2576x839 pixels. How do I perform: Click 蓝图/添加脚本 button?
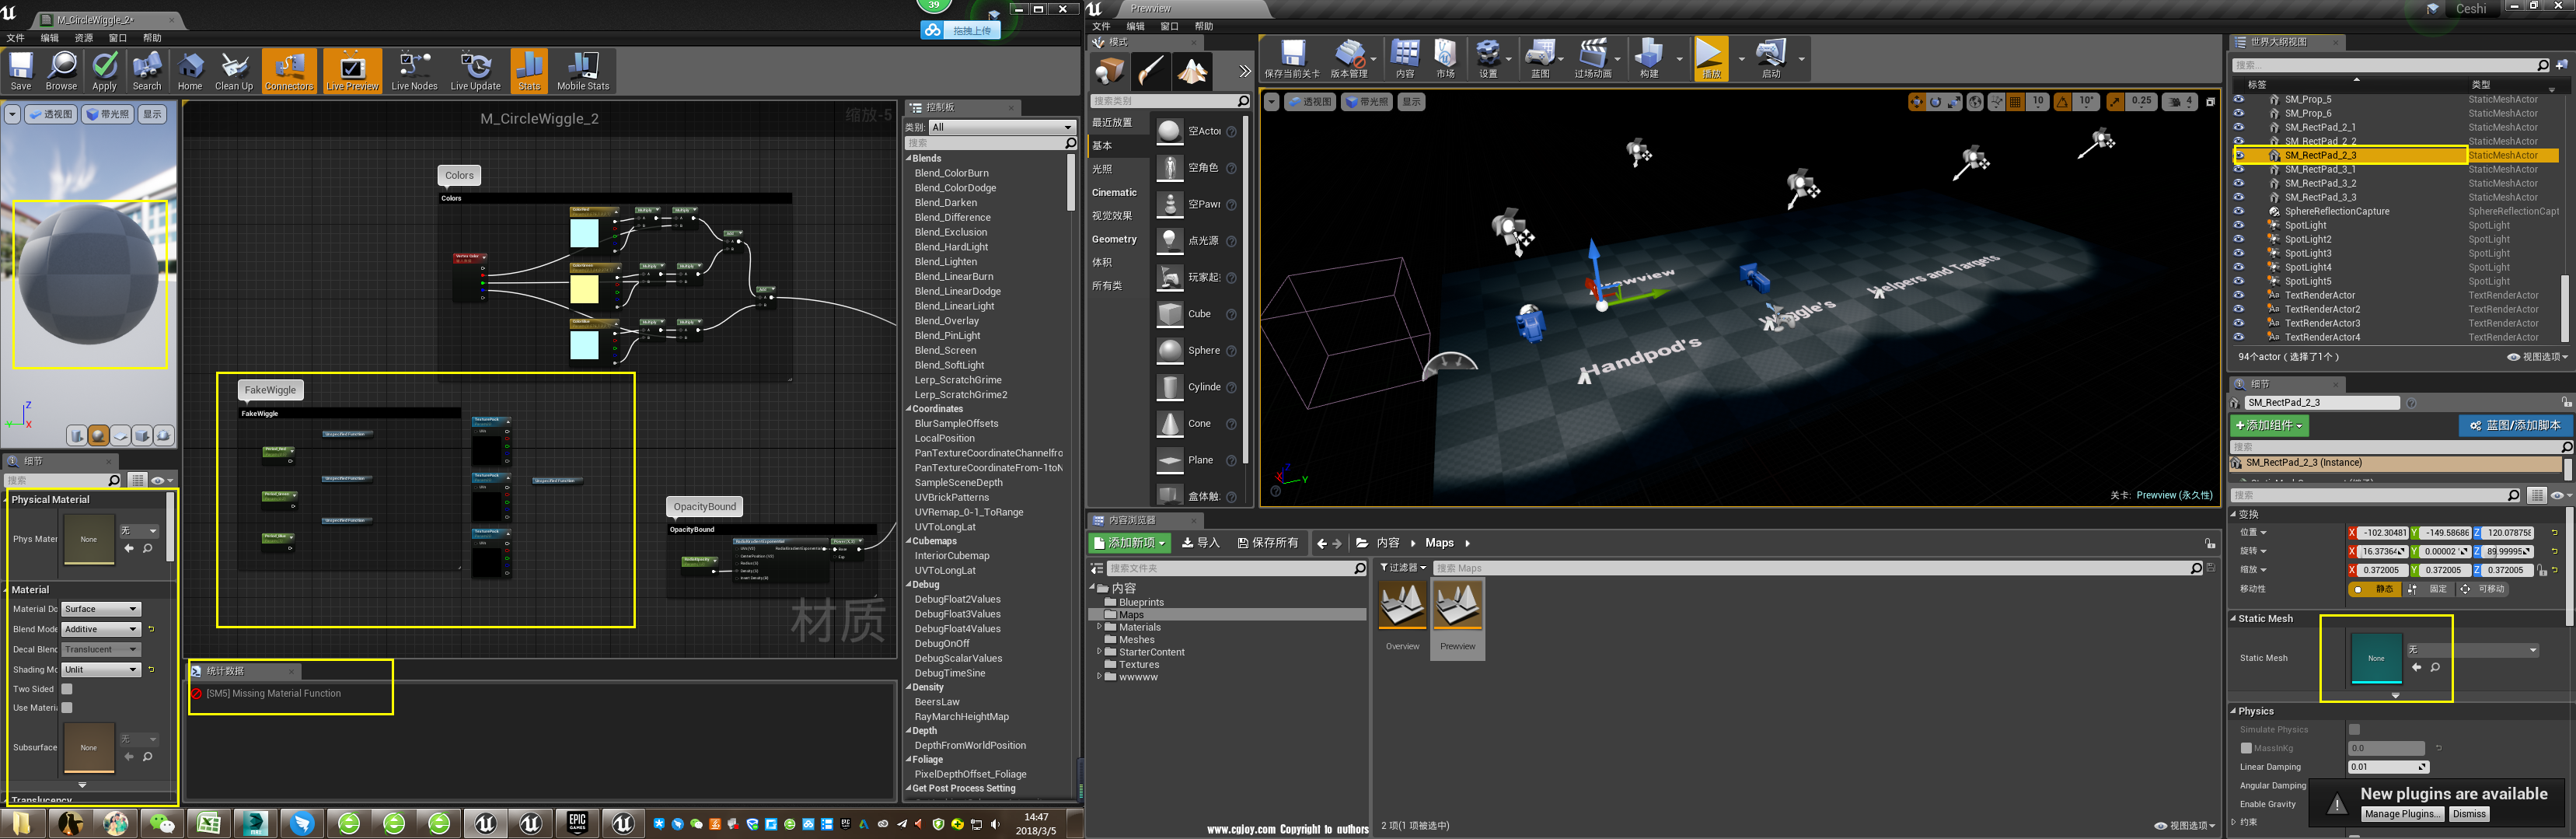point(2515,425)
